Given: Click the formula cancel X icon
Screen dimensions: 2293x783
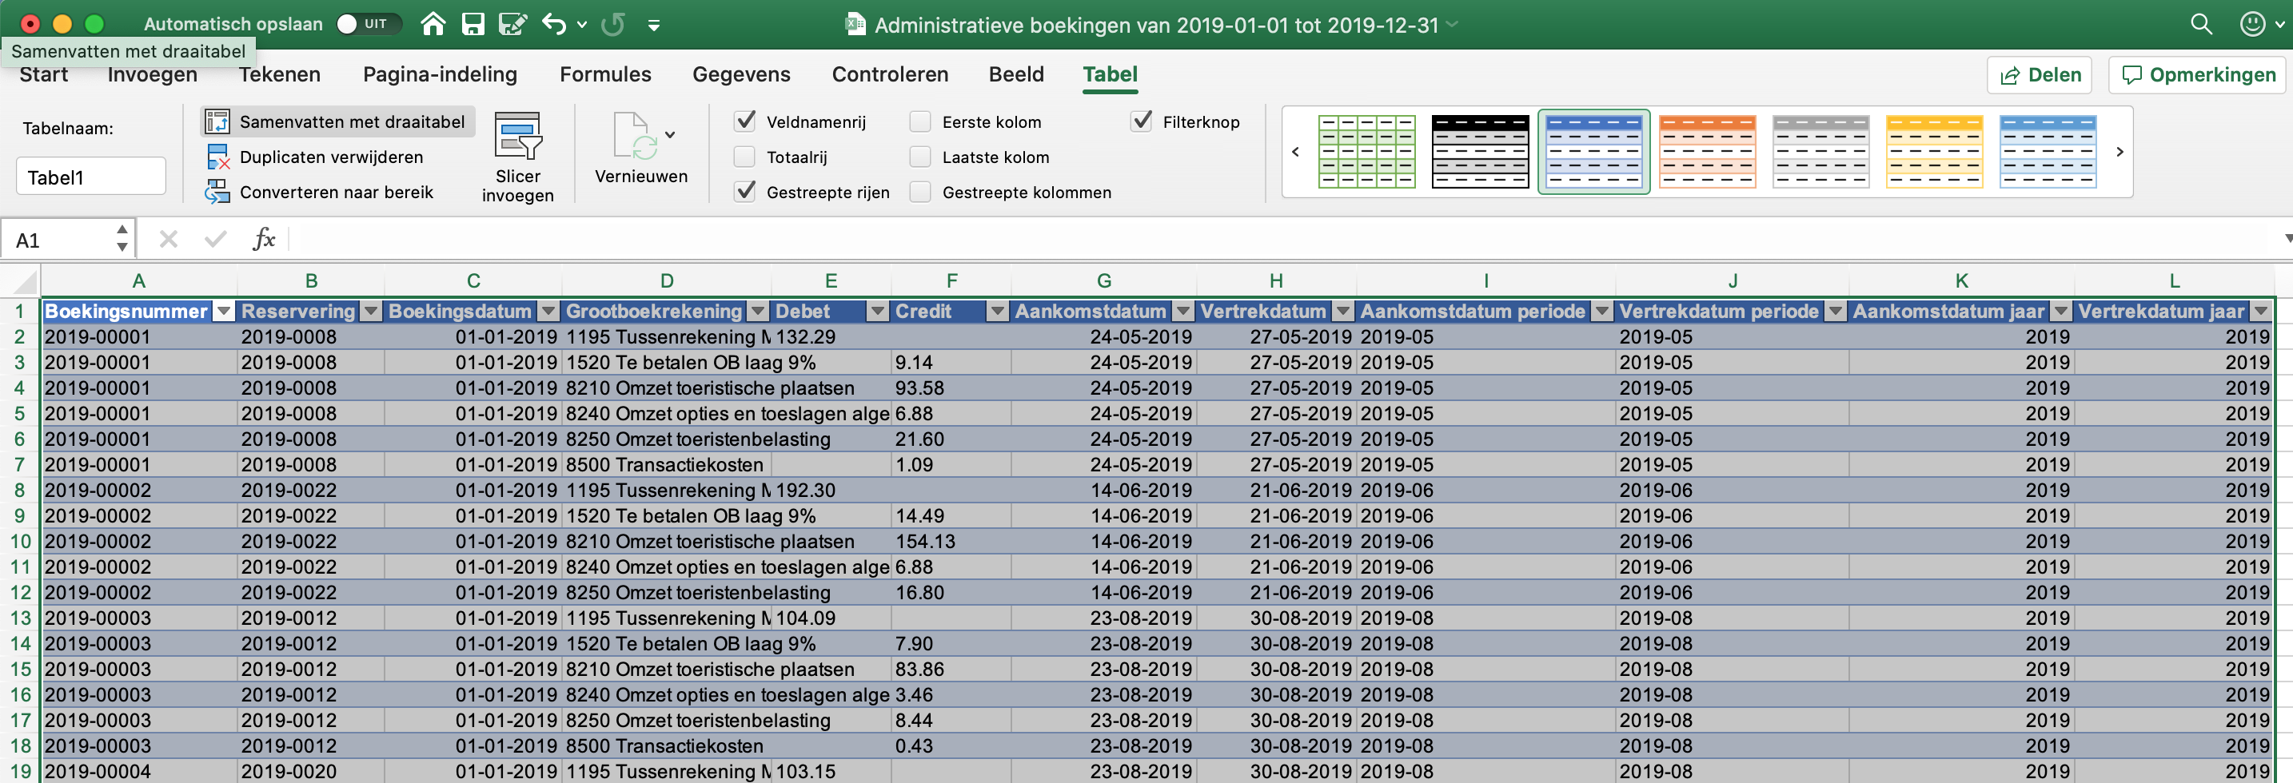Looking at the screenshot, I should click(168, 240).
